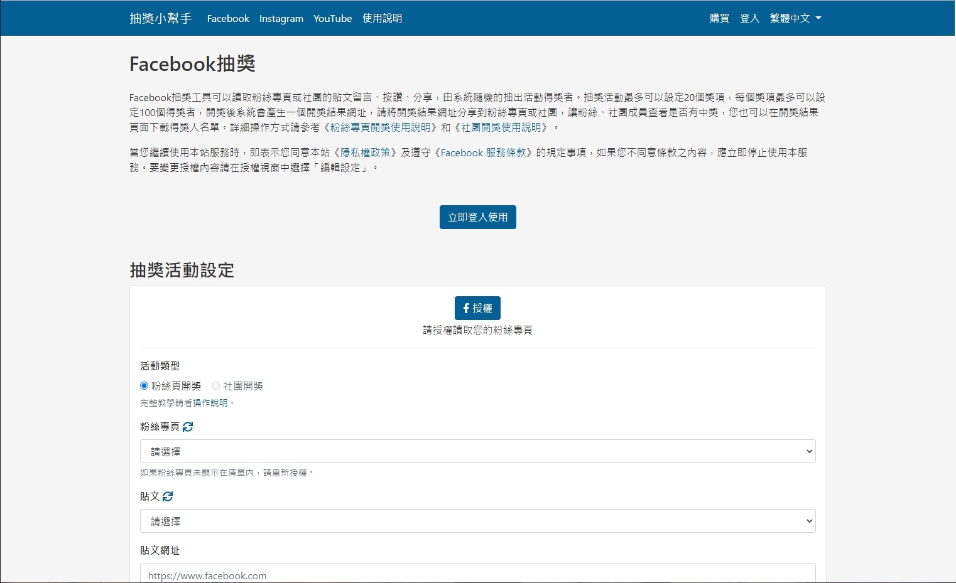Click 登入 in the top bar
The height and width of the screenshot is (583, 956).
click(749, 18)
